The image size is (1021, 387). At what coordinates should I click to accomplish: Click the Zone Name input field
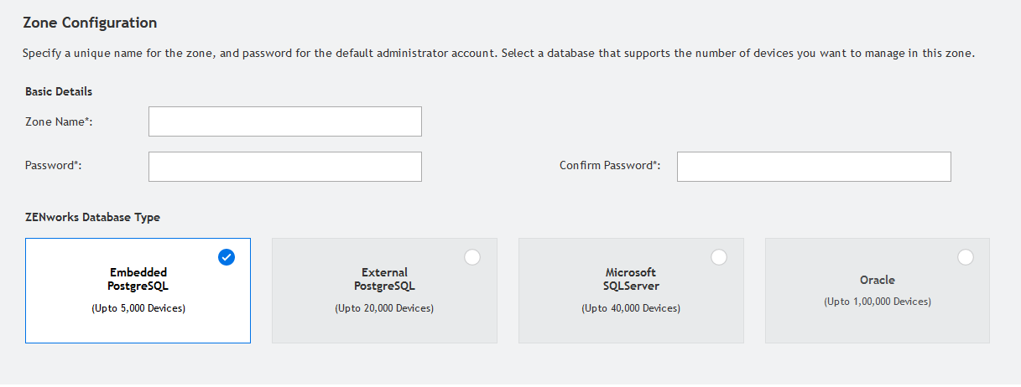pos(284,121)
